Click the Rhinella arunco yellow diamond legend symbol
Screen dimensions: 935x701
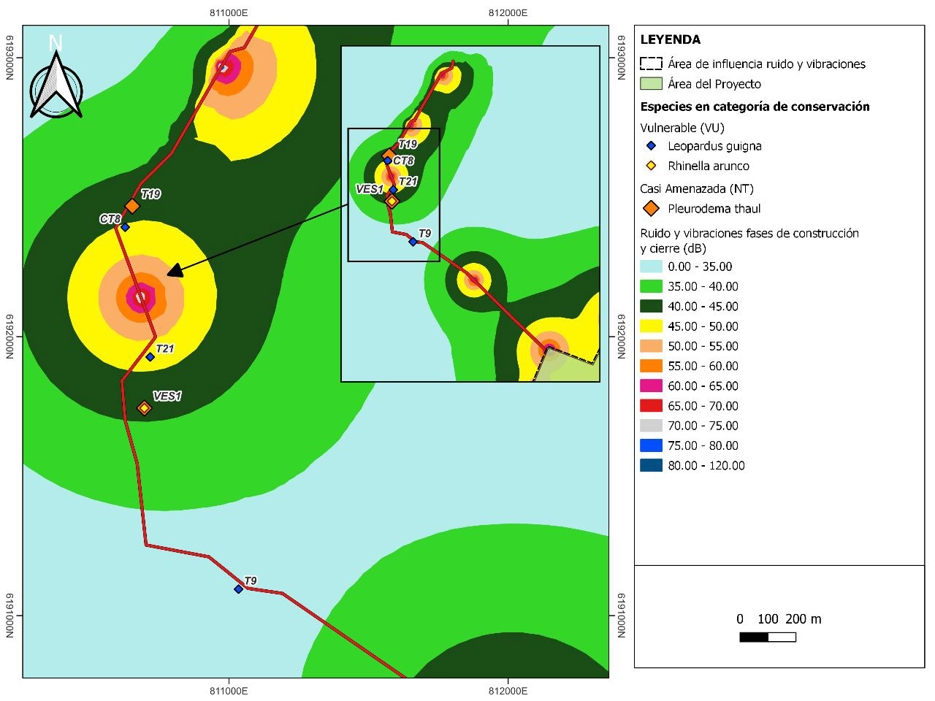[x=651, y=166]
